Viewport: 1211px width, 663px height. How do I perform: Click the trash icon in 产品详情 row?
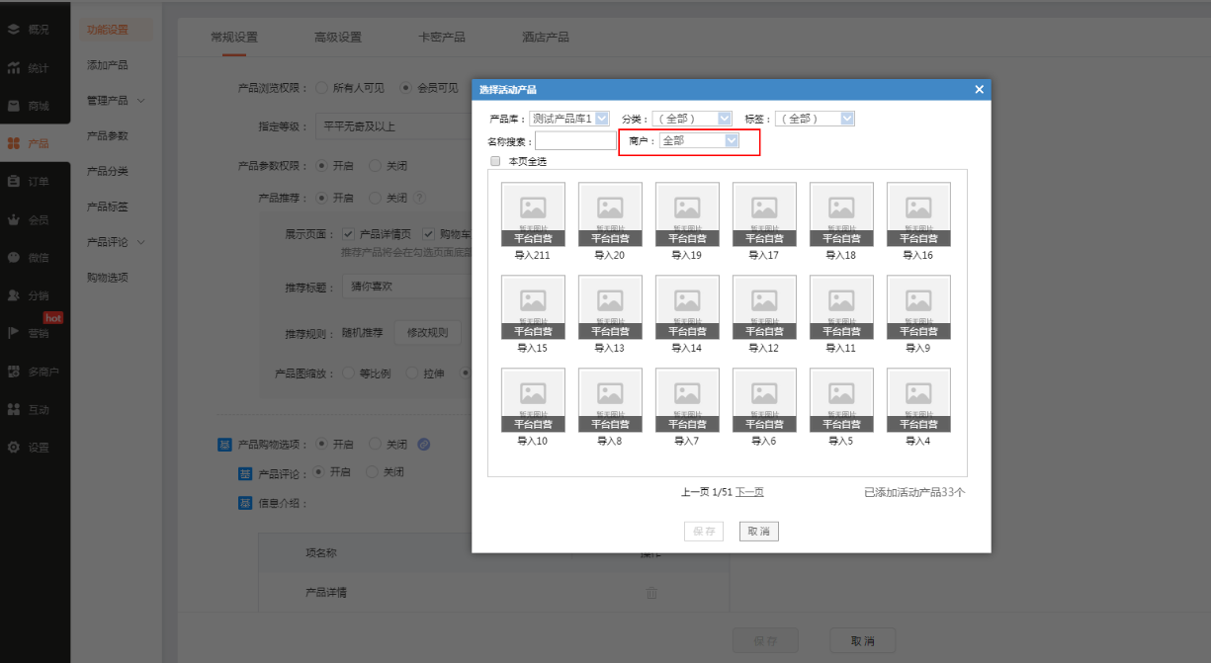coord(650,593)
